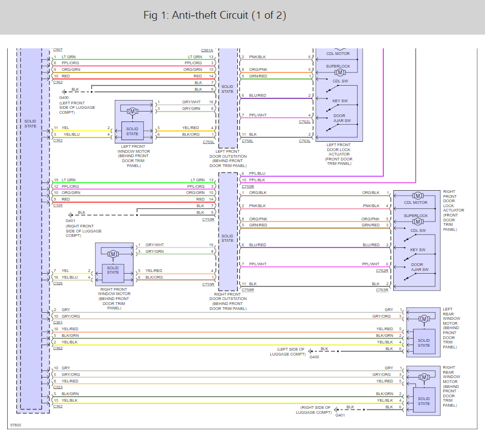Click ground symbol next to '(LEFT SIDE OF LUGGAGE COMPT)'
485x438 pixels.
point(310,351)
